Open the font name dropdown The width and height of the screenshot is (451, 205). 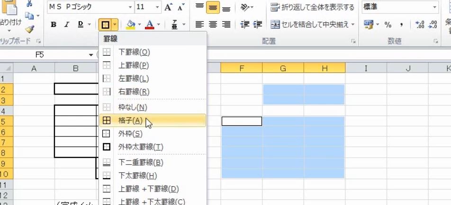click(x=130, y=7)
